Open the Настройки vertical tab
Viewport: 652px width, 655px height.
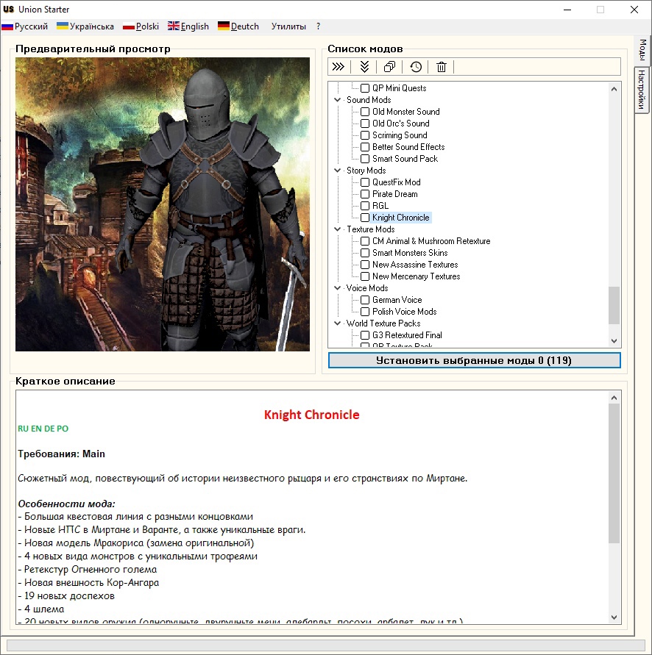(x=641, y=90)
